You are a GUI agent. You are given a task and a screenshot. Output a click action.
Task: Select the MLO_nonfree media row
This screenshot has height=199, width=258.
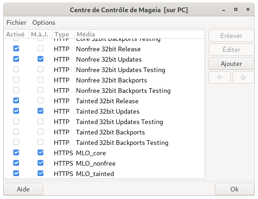click(104, 163)
